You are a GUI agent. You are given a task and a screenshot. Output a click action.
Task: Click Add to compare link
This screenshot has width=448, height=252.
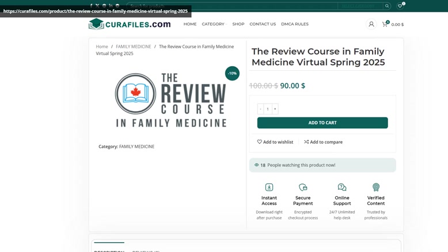click(323, 142)
